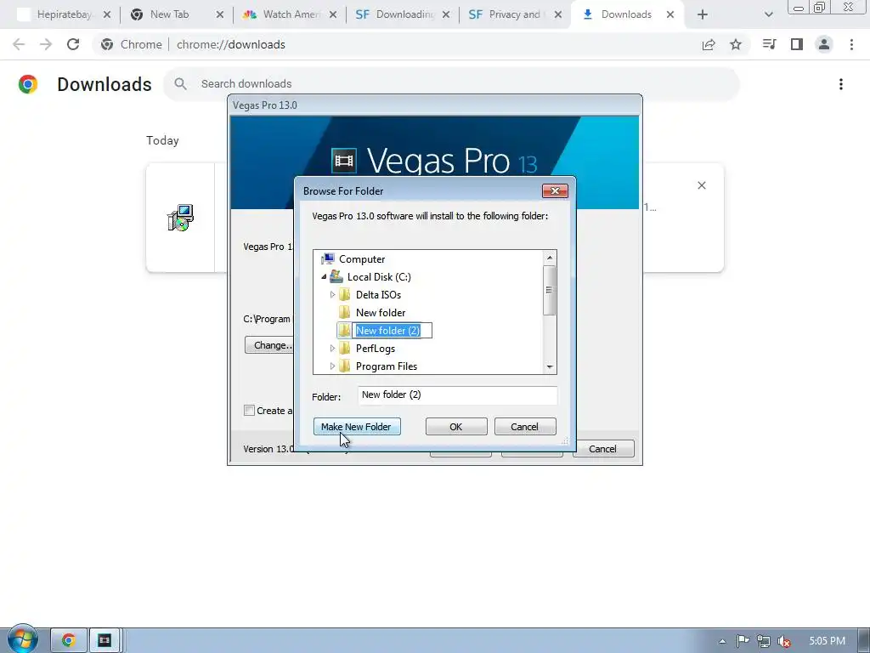Confirm folder with OK button
870x653 pixels.
[456, 427]
